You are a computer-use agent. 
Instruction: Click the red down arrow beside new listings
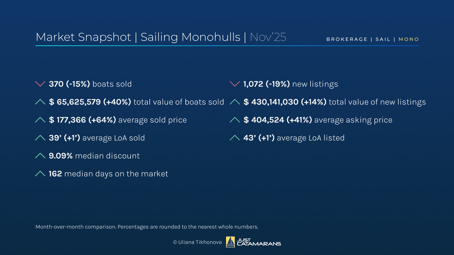[x=235, y=84]
